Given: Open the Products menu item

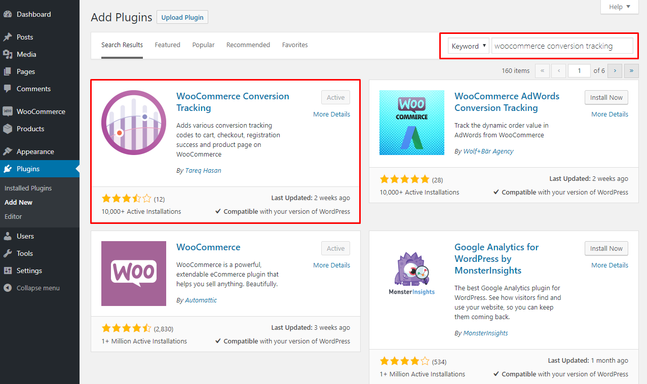Looking at the screenshot, I should (40, 129).
